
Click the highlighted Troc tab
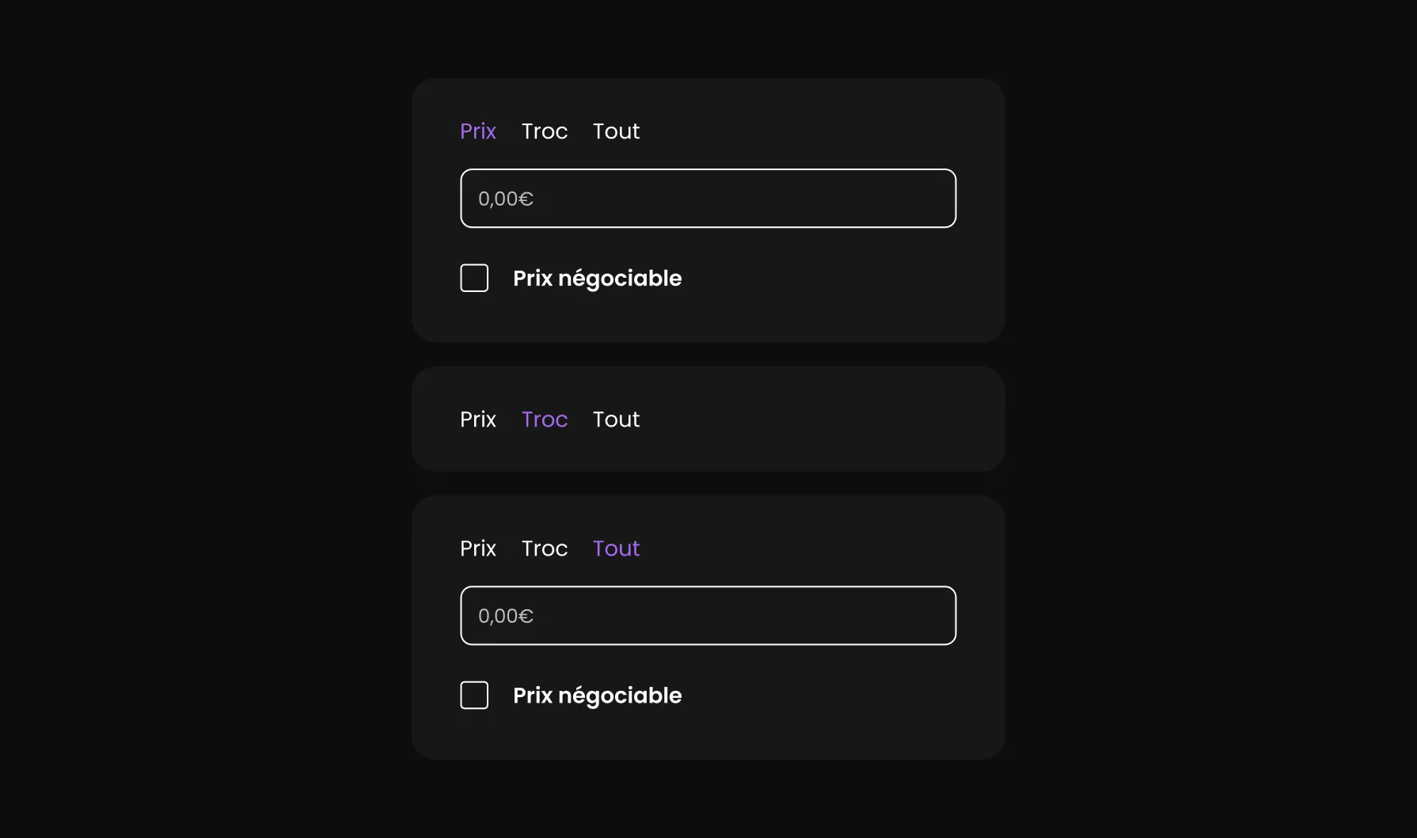[x=544, y=419]
